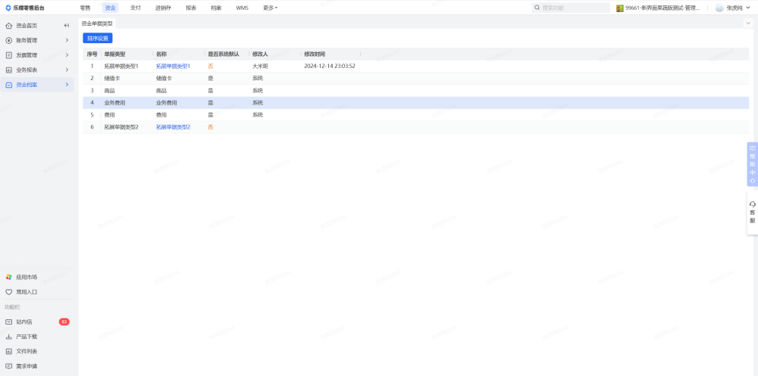Viewport: 758px width, 376px height.
Task: Click the 产品下载 download icon
Action: tap(9, 337)
